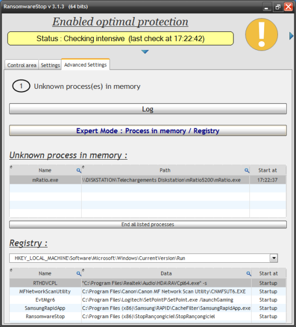Click the yellow Status: Checking intensive banner
Viewport: 296px width, 327px height.
(121, 38)
